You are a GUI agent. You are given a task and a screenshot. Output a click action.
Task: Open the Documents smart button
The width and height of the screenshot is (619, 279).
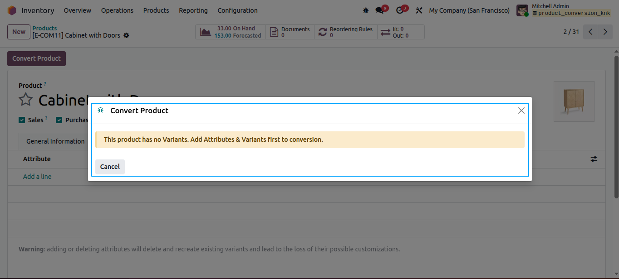pyautogui.click(x=290, y=32)
